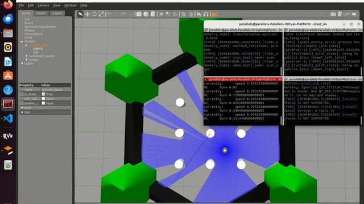Select Wind in the world tree

(28, 38)
